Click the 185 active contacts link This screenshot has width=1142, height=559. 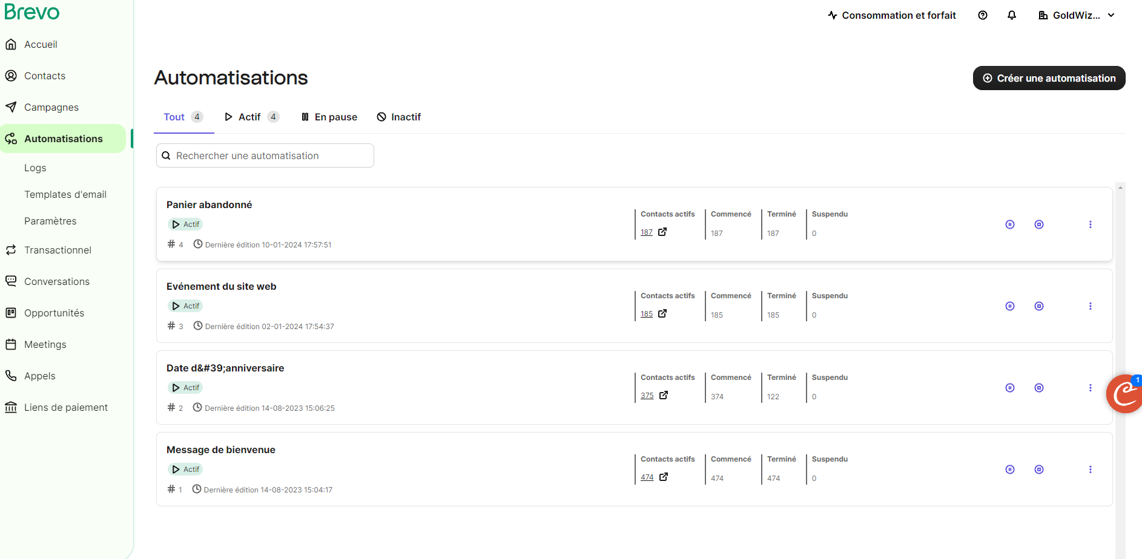click(x=647, y=314)
